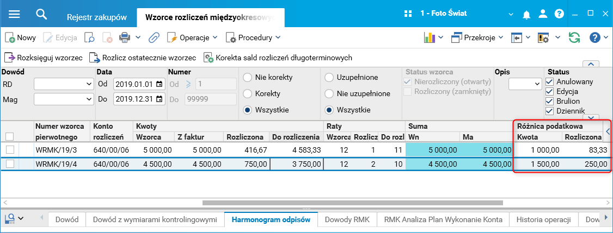Expand the Operacje dropdown menu
613x233 pixels.
pyautogui.click(x=192, y=37)
